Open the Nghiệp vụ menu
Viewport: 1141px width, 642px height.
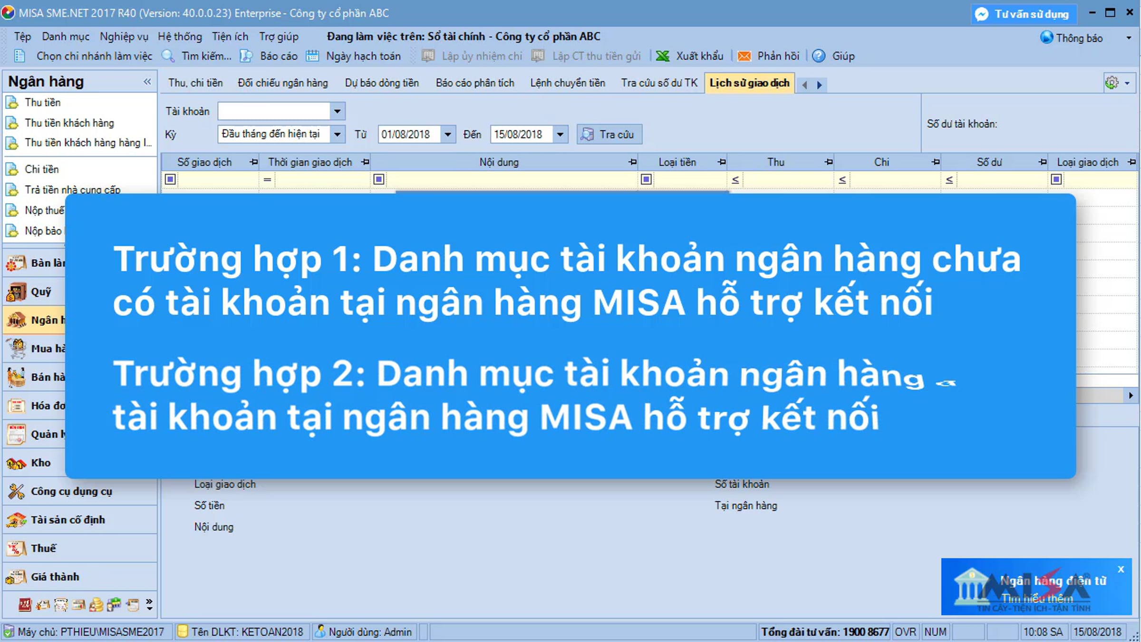tap(124, 37)
